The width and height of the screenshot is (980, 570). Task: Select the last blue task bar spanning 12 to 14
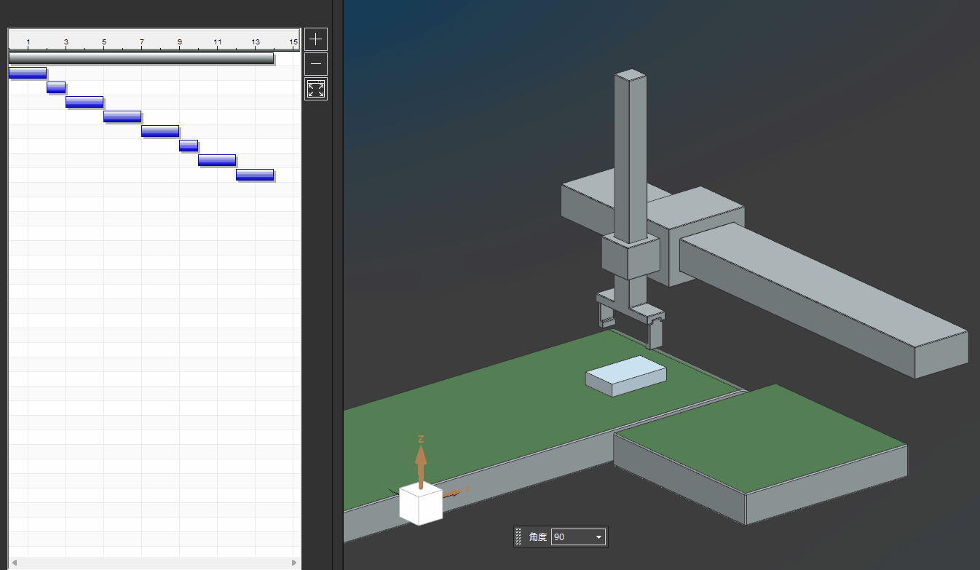(255, 175)
